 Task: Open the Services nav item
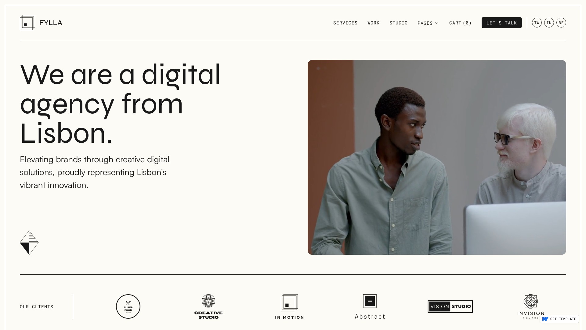[x=345, y=23]
